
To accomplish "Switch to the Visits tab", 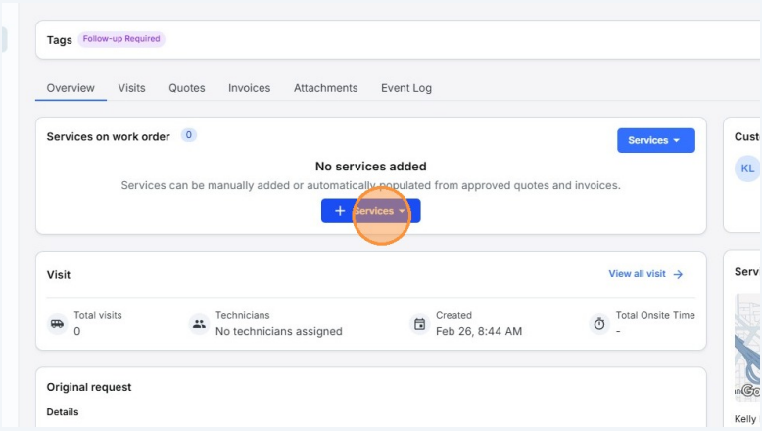I will (131, 88).
